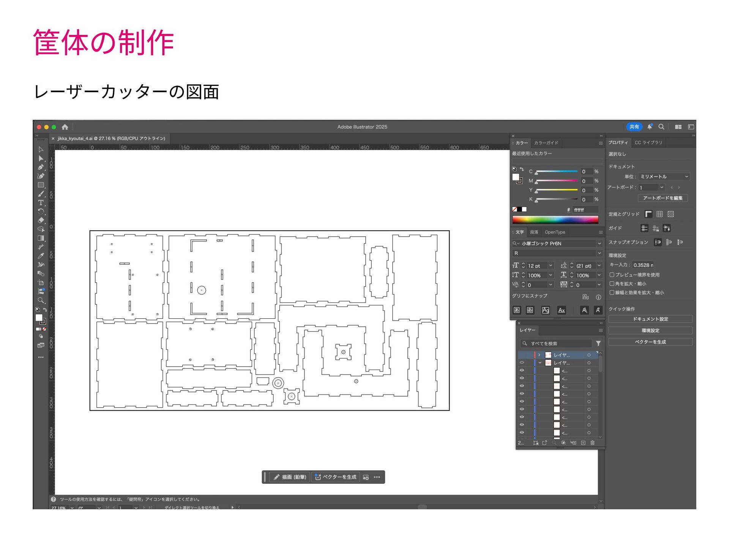Create new layer with plus icon
729x547 pixels.
(583, 443)
